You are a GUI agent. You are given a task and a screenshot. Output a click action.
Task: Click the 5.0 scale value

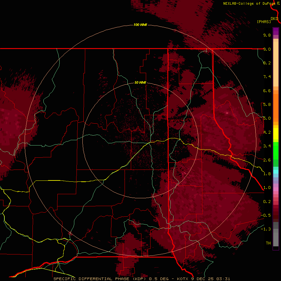267,118
